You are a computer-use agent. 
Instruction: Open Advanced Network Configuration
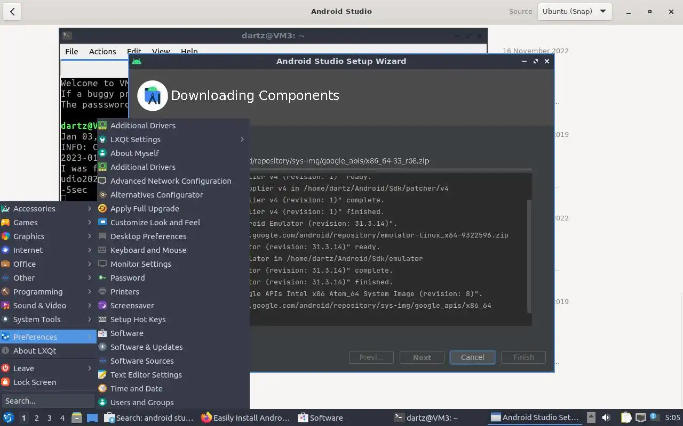tap(173, 181)
